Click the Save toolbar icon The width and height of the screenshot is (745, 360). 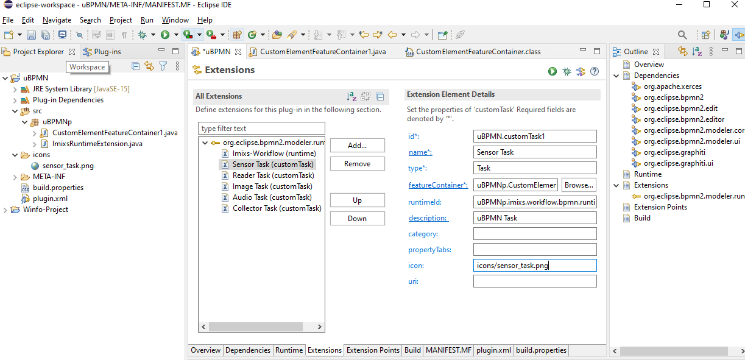(x=31, y=35)
